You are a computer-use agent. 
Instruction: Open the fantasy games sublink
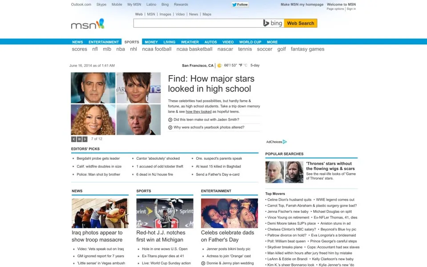point(307,49)
